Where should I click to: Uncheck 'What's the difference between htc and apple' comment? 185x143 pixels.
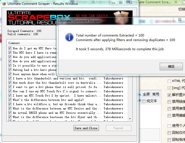click(x=10, y=100)
